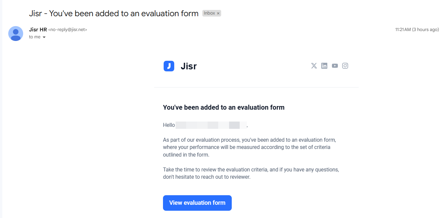Click the bold heading inside the email body
This screenshot has width=443, height=218.
(x=223, y=107)
